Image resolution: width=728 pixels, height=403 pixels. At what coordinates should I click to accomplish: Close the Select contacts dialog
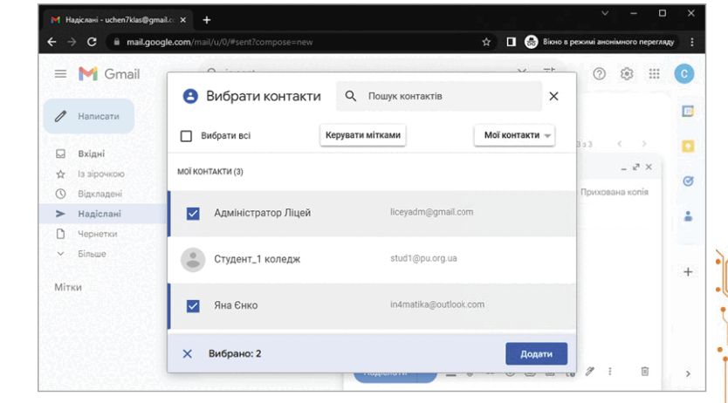tap(553, 96)
